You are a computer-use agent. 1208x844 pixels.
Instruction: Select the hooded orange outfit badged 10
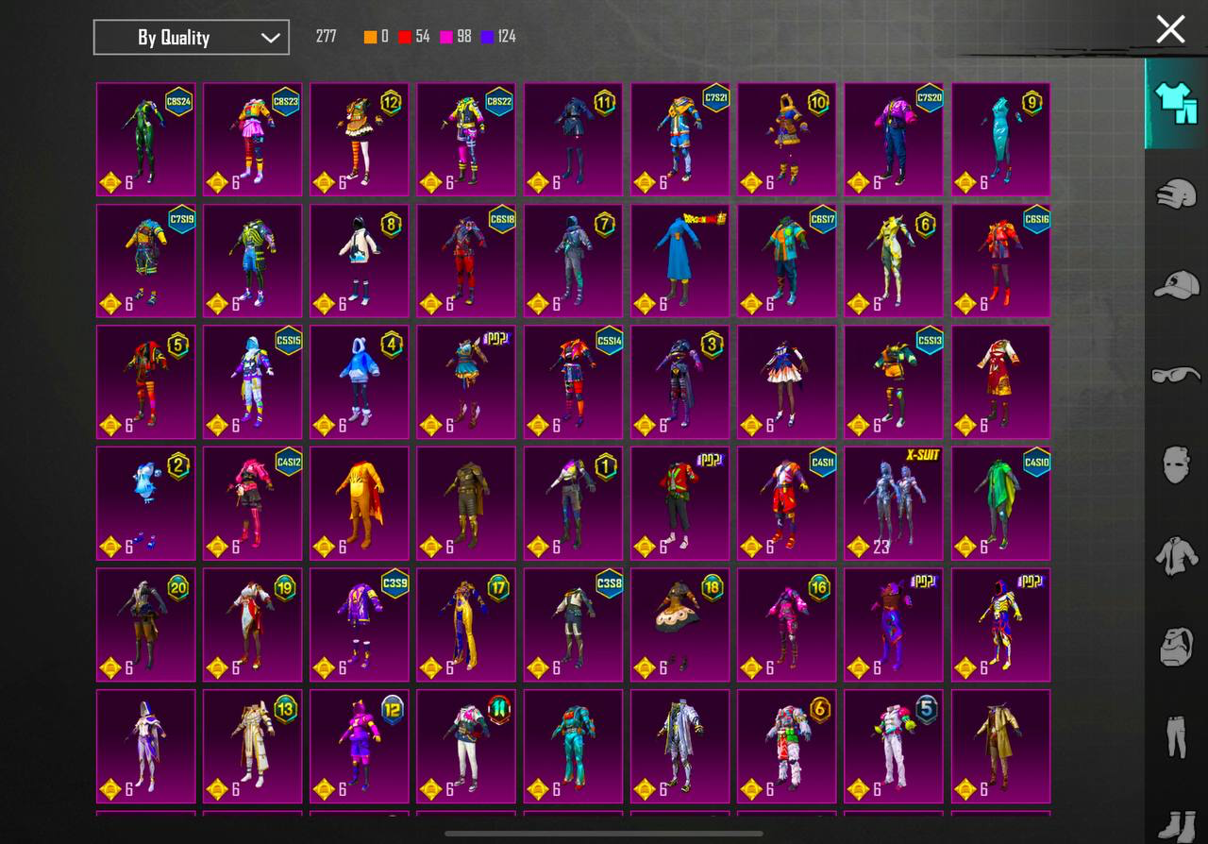point(787,139)
